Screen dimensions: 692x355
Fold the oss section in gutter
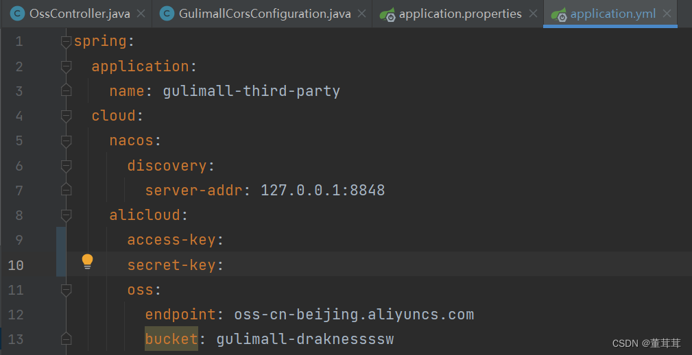(x=66, y=290)
